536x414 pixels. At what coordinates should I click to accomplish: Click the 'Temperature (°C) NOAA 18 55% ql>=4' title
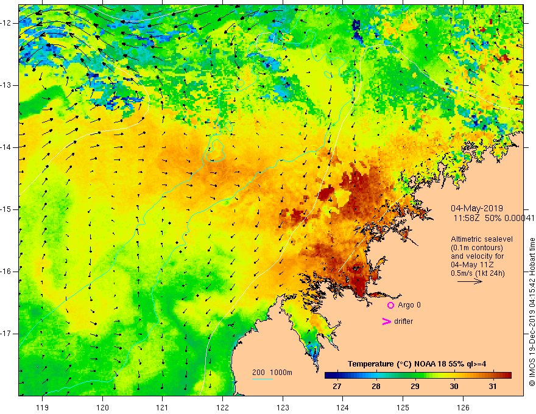click(417, 364)
